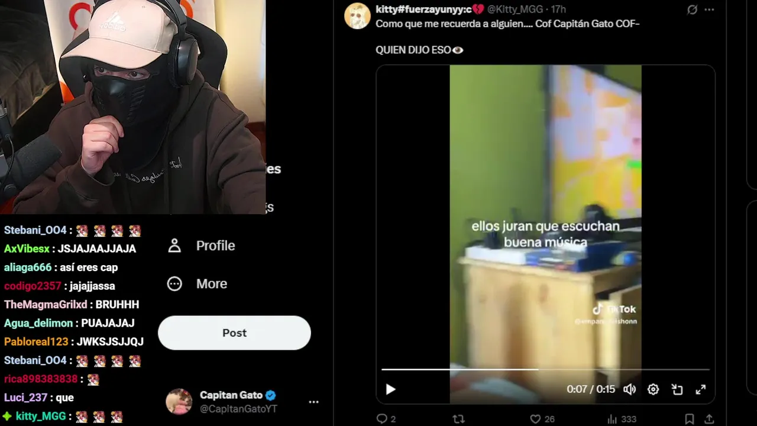Image resolution: width=757 pixels, height=426 pixels.
Task: Play the embedded TikTok video
Action: coord(390,389)
